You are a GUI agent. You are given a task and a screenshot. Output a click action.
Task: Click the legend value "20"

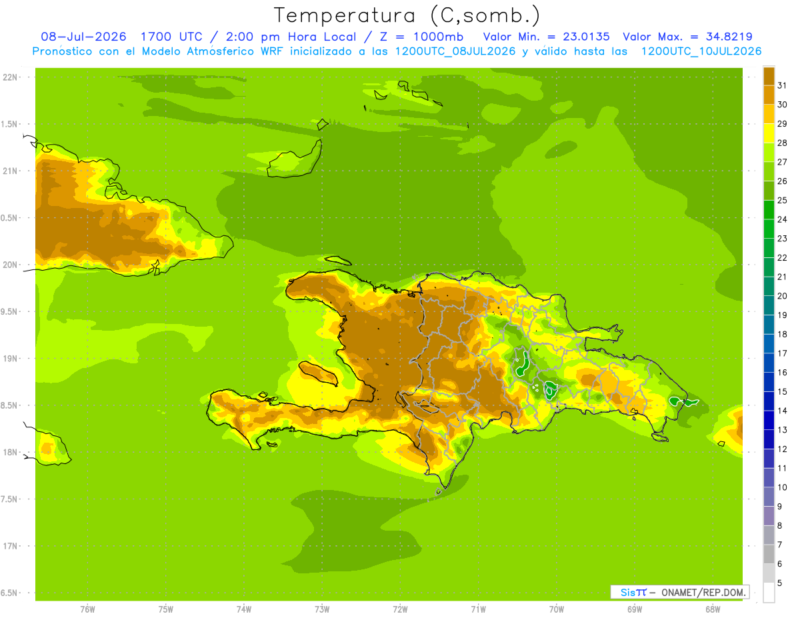point(782,296)
